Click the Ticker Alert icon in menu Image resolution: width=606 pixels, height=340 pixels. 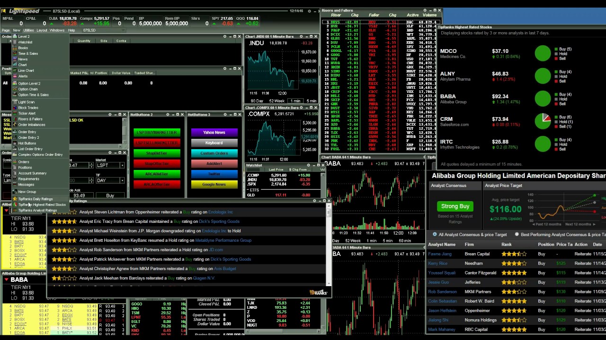[x=15, y=113]
